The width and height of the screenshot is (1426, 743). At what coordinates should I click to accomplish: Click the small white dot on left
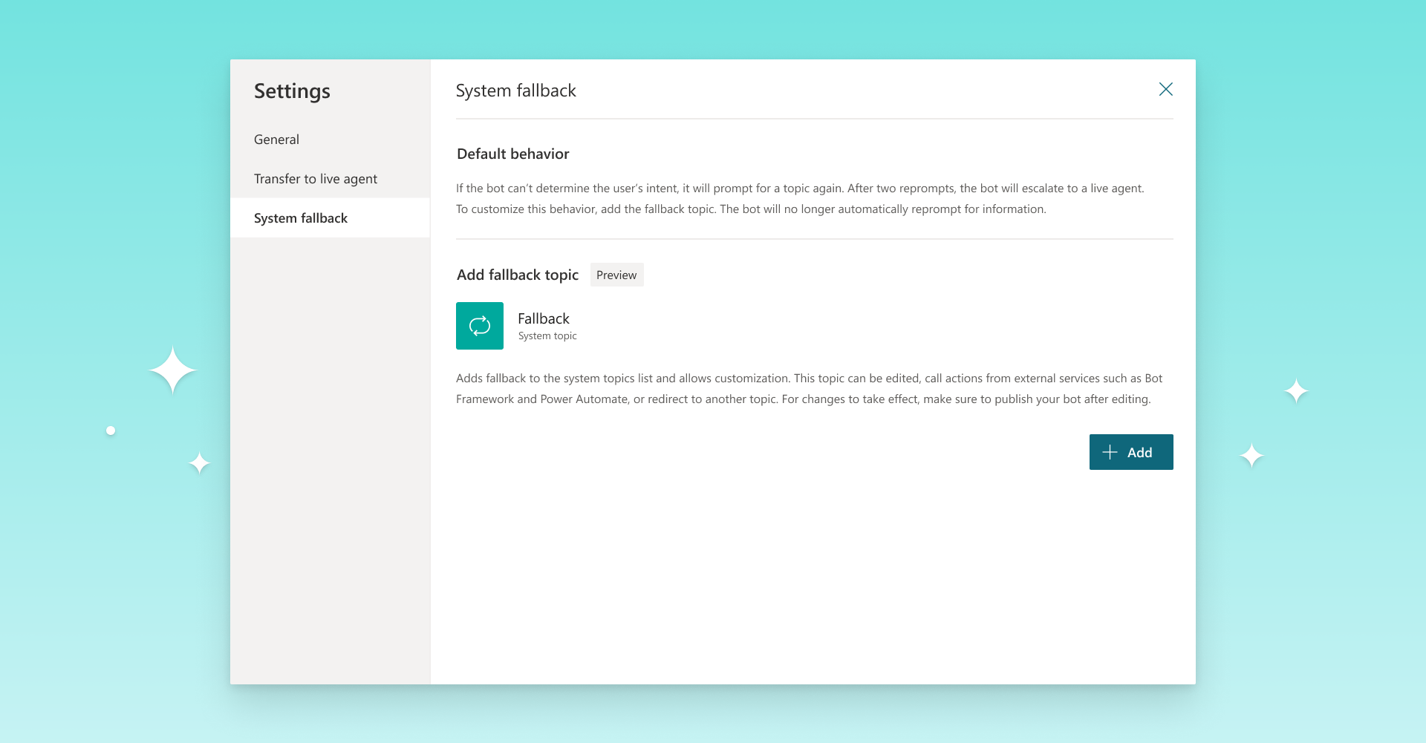pos(111,431)
